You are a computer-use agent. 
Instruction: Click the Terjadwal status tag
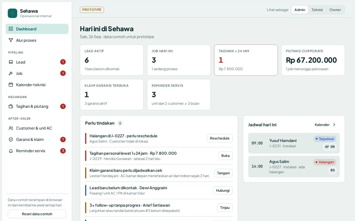coord(325,139)
